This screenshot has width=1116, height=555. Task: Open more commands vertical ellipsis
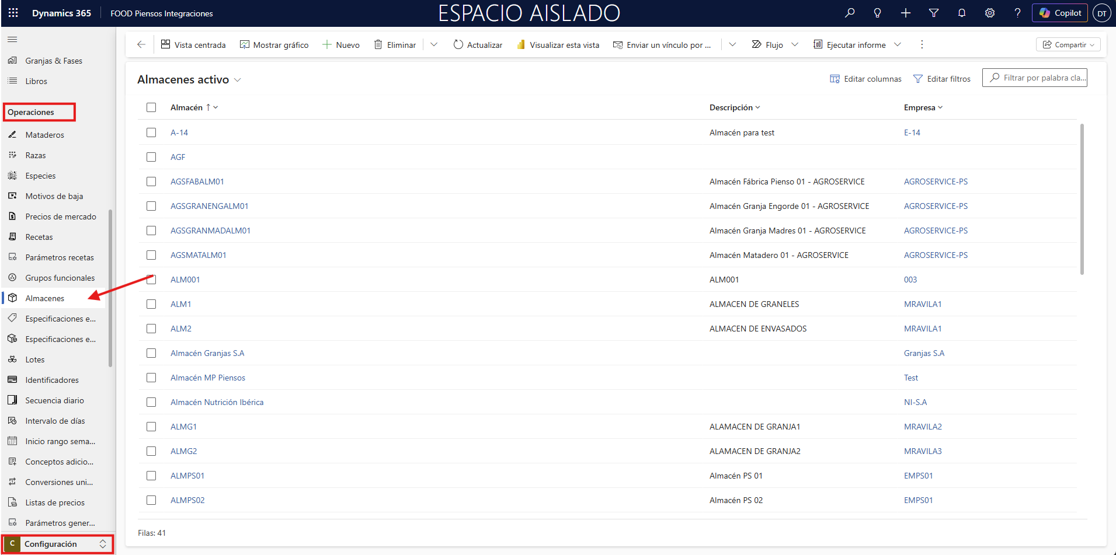click(922, 44)
